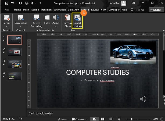Click the 'Click to add notes' area
This screenshot has width=165, height=121.
(x=41, y=113)
